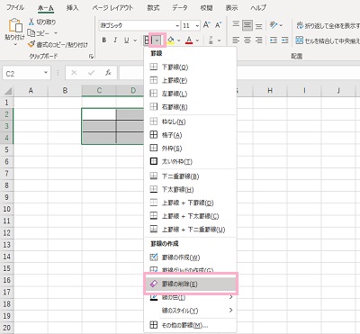Image resolution: width=360 pixels, height=334 pixels.
Task: Toggle Underline formatting
Action: [x=126, y=41]
